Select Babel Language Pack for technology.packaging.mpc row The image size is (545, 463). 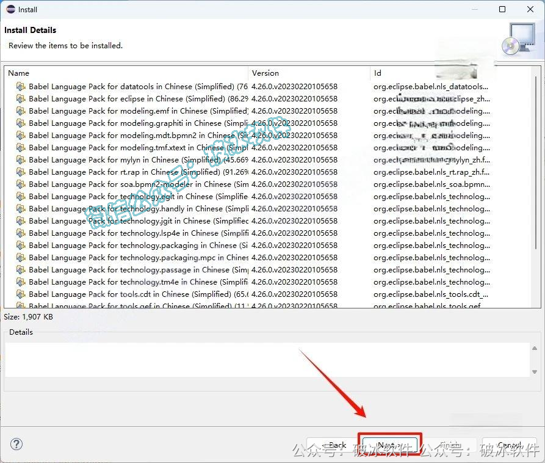click(268, 257)
